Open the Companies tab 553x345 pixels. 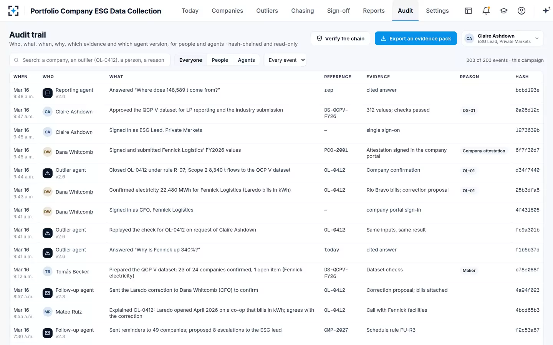227,11
